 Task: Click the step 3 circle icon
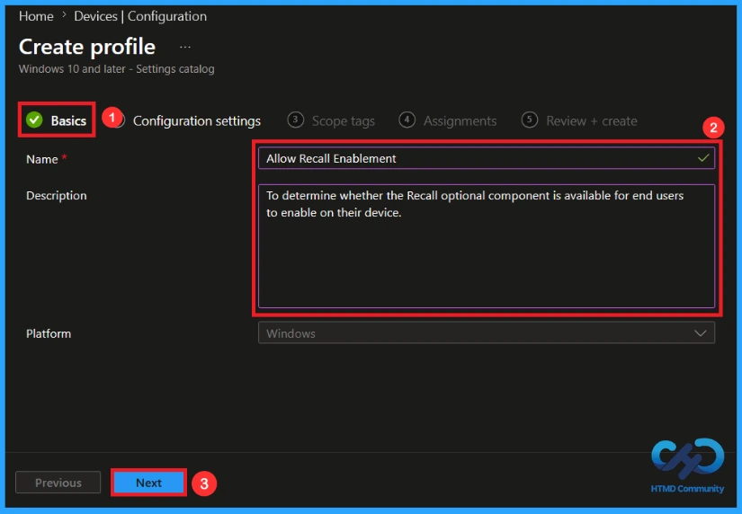tap(295, 120)
